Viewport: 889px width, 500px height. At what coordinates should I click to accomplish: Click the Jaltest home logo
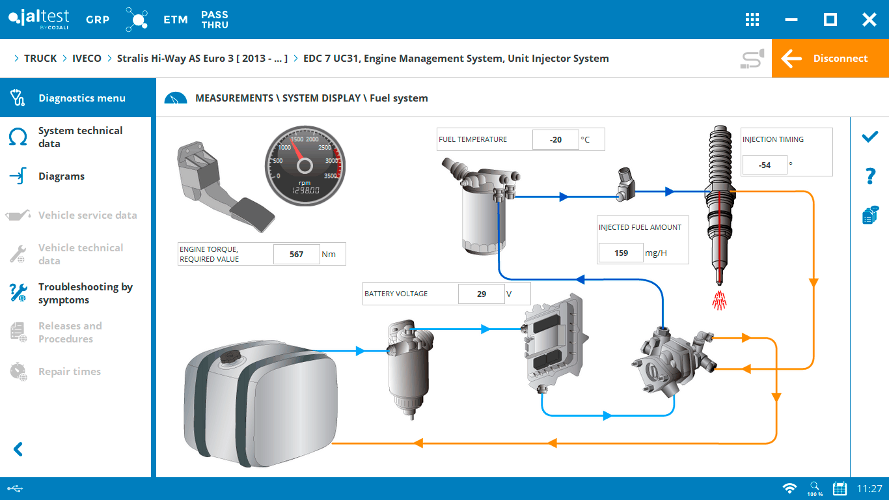[x=38, y=19]
